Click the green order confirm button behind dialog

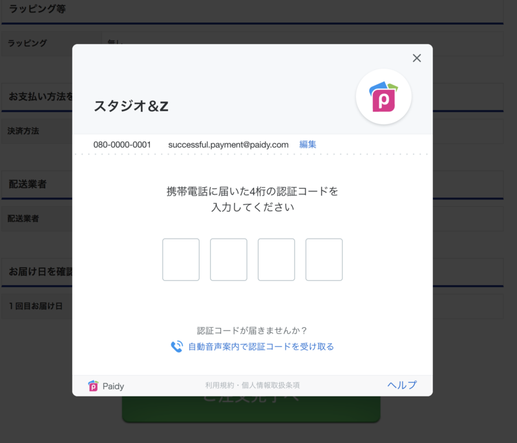coord(251,409)
